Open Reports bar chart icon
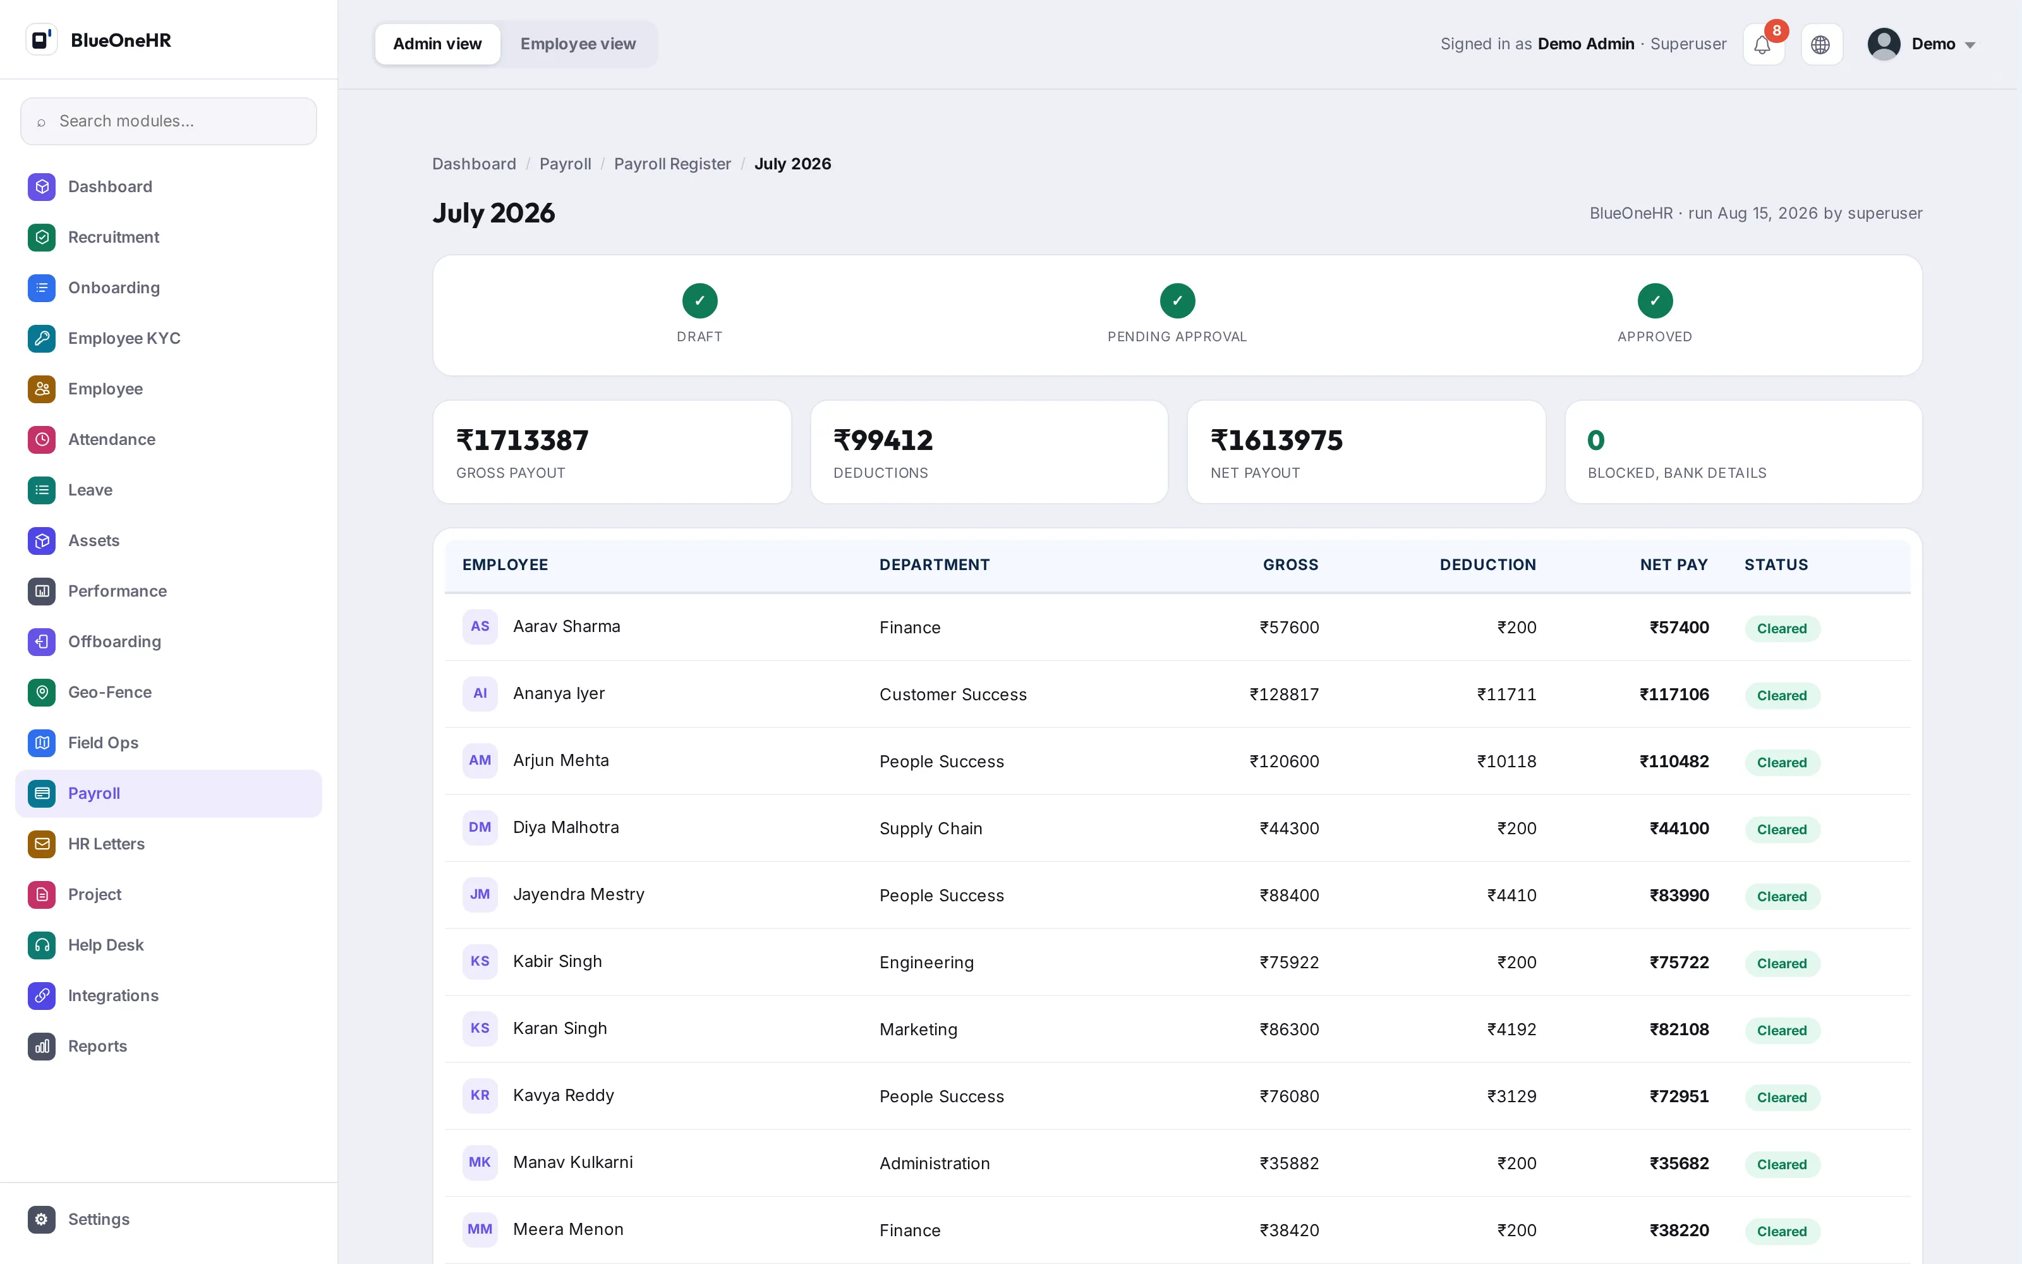The width and height of the screenshot is (2022, 1264). tap(42, 1047)
